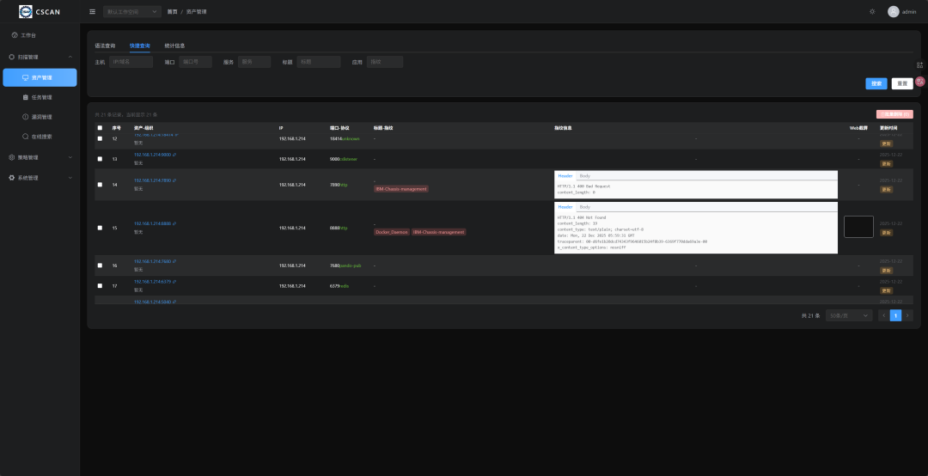Toggle the select-all header checkbox

[x=100, y=128]
